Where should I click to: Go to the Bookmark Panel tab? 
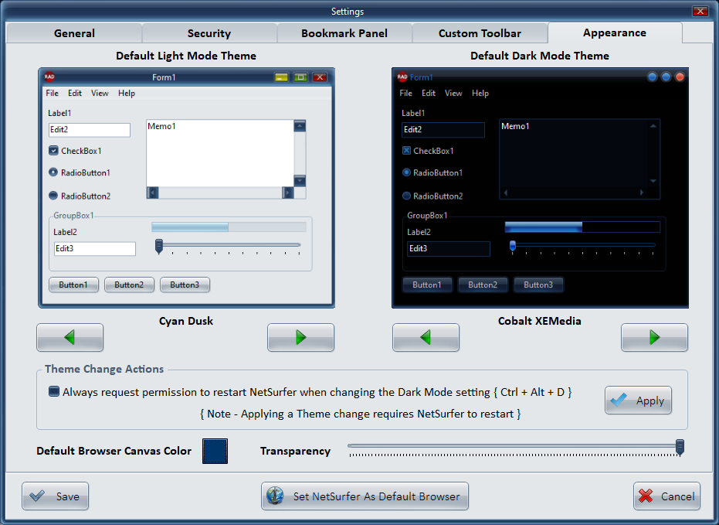(x=344, y=33)
